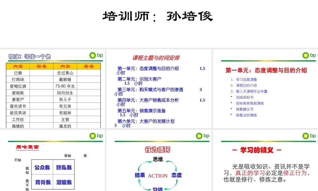This screenshot has height=191, width=318.
Task: Select the 有儿子 table cell
Action: click(x=65, y=99)
